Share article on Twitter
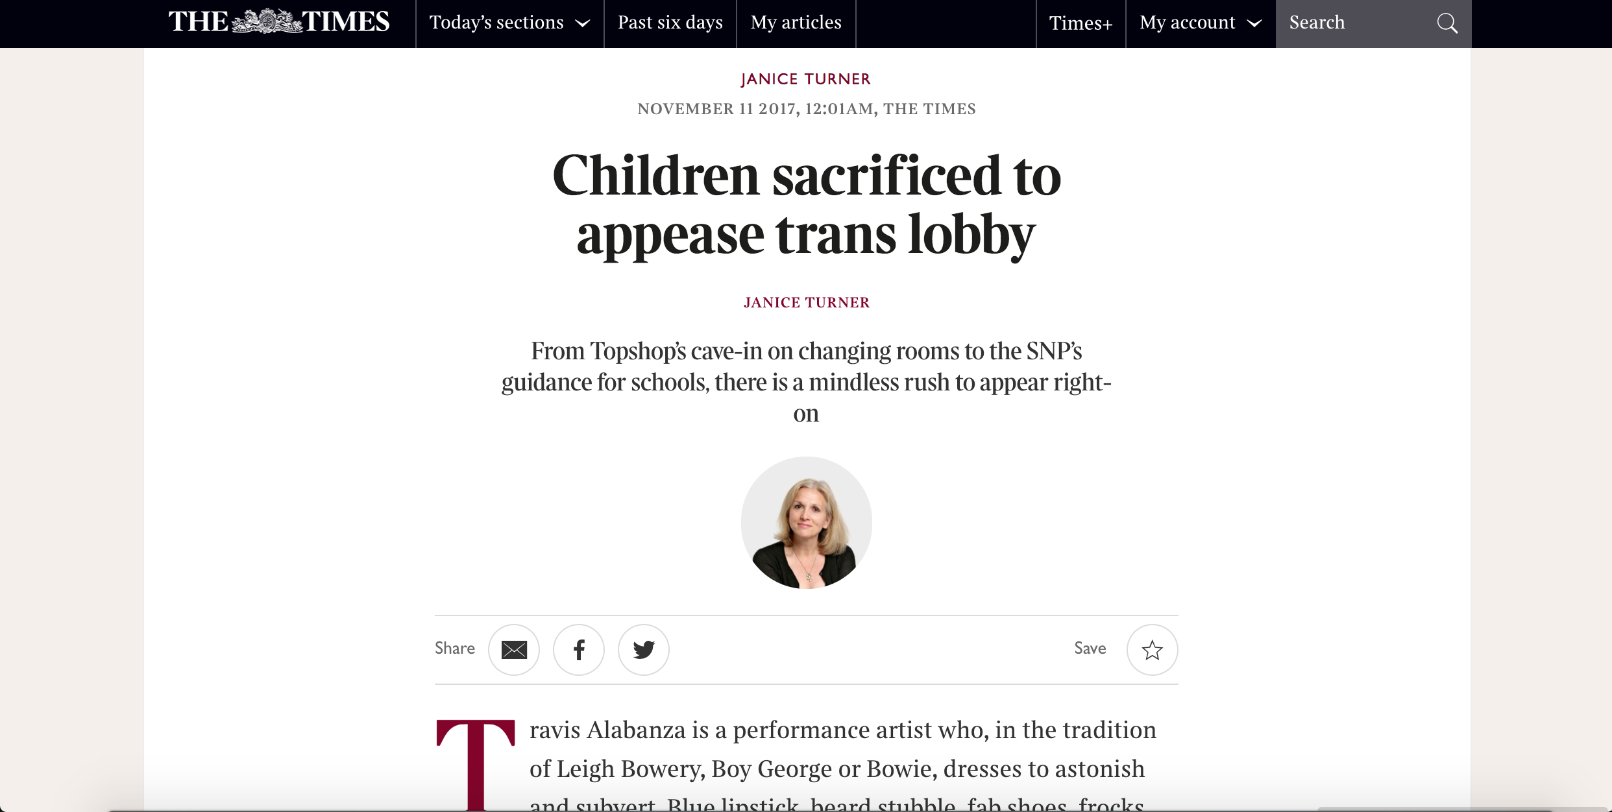Image resolution: width=1612 pixels, height=812 pixels. [x=643, y=649]
